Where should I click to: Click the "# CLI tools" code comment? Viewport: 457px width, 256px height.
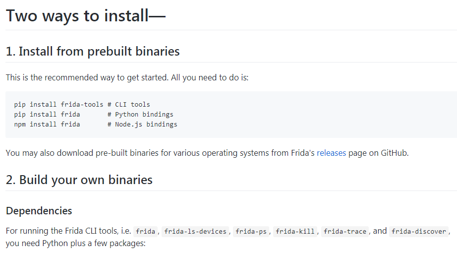(x=129, y=105)
